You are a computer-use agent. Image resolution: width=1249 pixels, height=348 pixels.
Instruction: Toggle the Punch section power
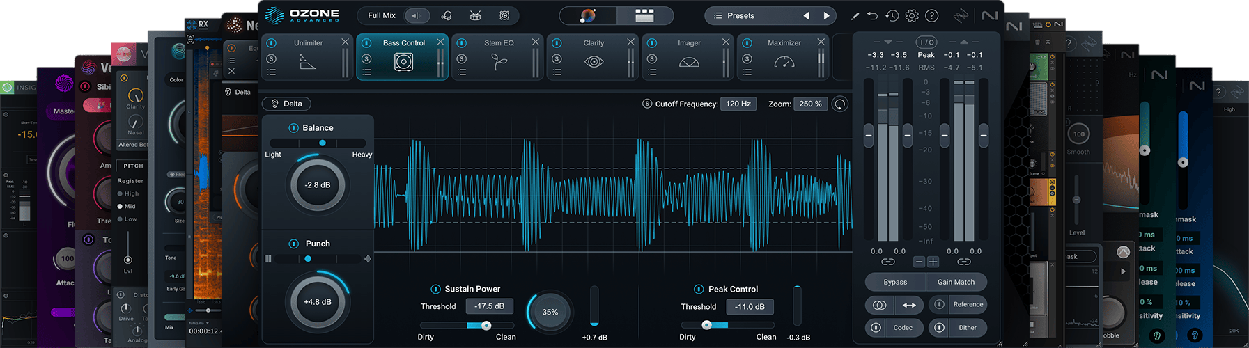pos(294,244)
